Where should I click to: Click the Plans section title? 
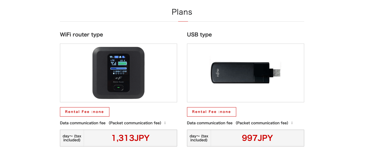click(182, 12)
